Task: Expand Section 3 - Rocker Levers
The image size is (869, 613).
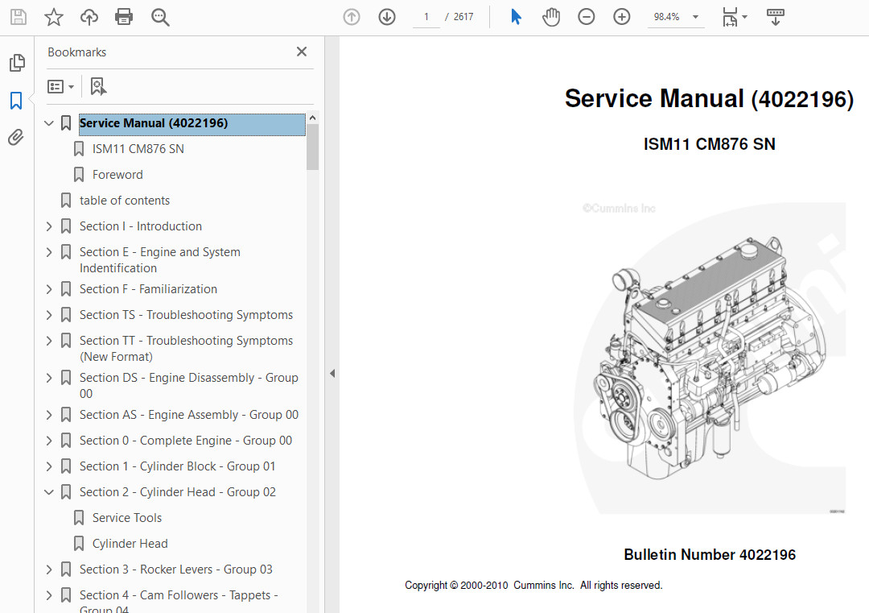Action: (49, 570)
